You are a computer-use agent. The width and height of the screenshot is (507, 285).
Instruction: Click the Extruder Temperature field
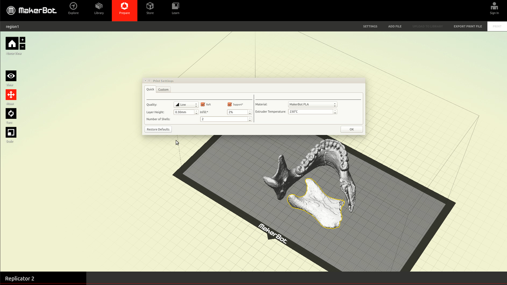point(311,111)
